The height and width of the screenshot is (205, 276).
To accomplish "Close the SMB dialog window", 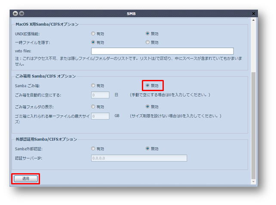I will [x=254, y=14].
